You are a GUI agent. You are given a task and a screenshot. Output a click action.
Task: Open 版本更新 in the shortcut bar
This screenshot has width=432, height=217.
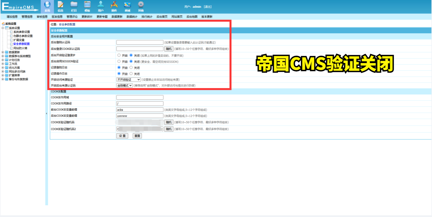click(x=207, y=17)
